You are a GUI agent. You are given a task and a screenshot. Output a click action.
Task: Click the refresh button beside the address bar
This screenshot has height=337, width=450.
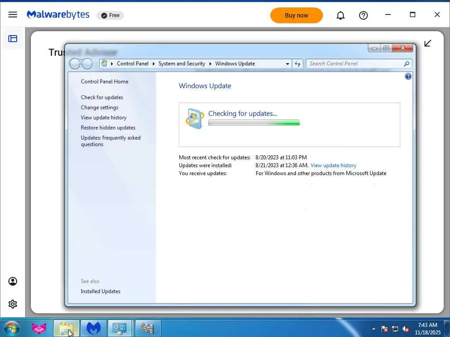[x=298, y=64]
